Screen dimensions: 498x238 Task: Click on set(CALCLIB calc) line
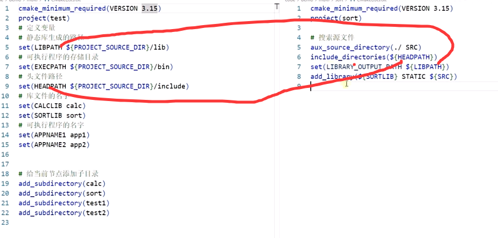pyautogui.click(x=52, y=106)
